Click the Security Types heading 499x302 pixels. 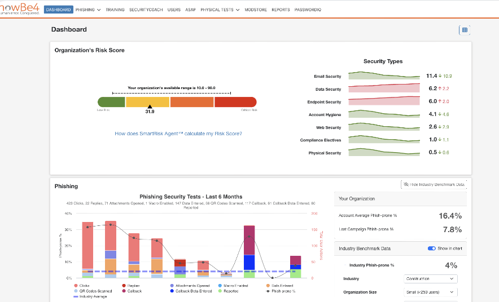pos(383,61)
